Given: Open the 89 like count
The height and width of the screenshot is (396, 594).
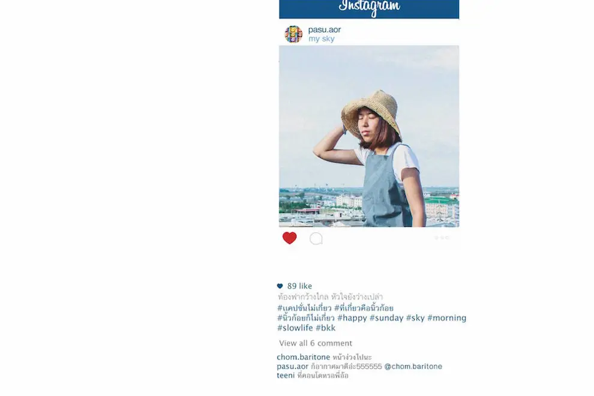Looking at the screenshot, I should (x=299, y=286).
